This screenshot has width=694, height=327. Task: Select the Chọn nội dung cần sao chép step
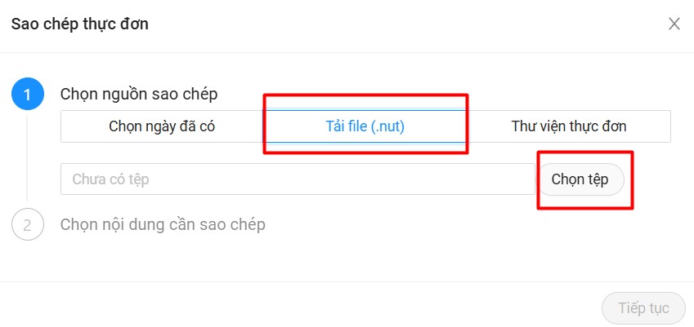pos(163,224)
